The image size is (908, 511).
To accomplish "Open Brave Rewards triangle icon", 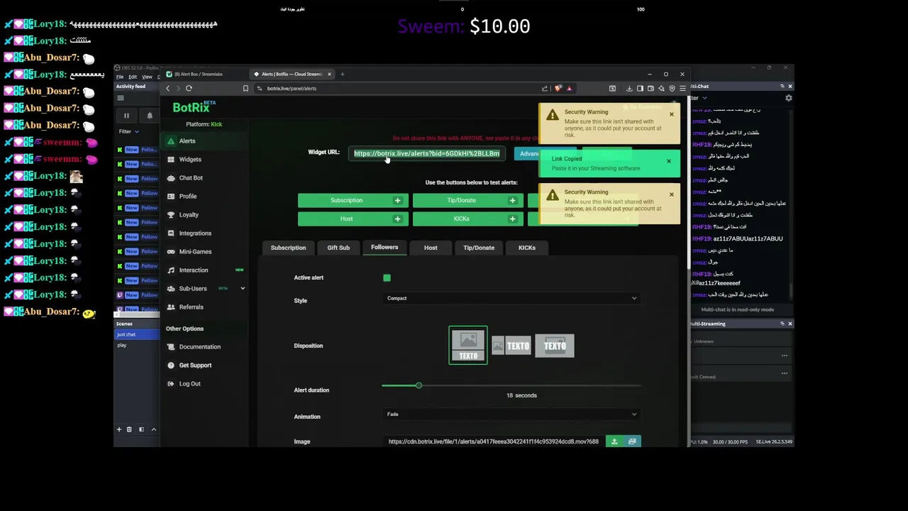I will 569,89.
